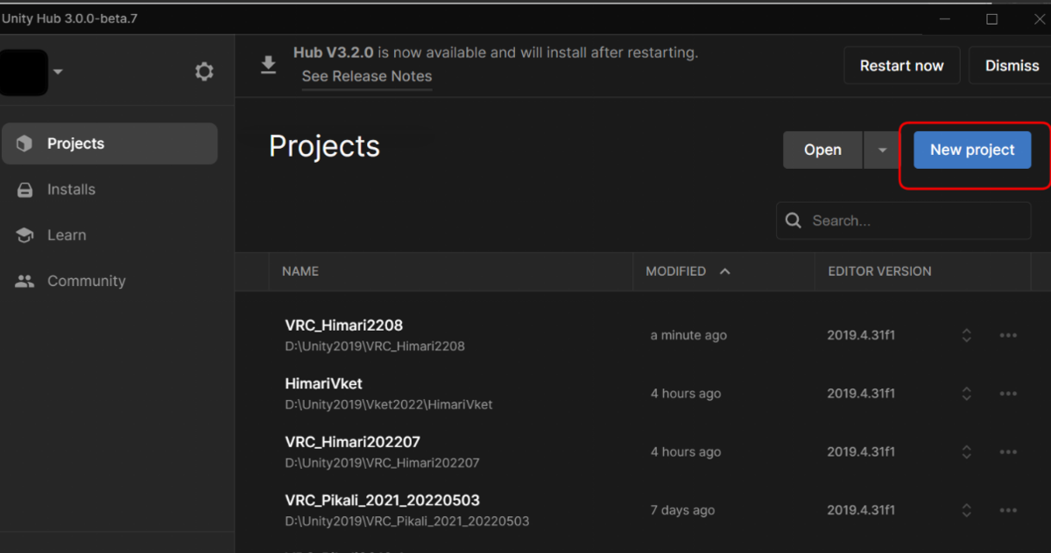Click the search magnifier icon
Viewport: 1051px width, 553px height.
794,220
